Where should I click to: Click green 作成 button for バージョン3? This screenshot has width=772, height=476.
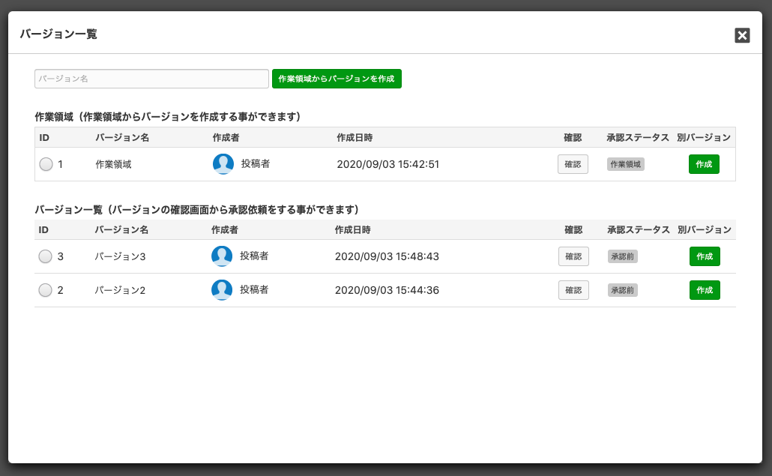coord(705,256)
